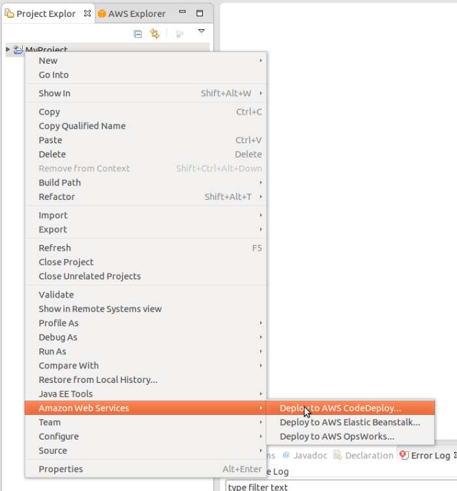Viewport: 457px width, 491px height.
Task: Open the Compare With submenu
Action: [146, 365]
